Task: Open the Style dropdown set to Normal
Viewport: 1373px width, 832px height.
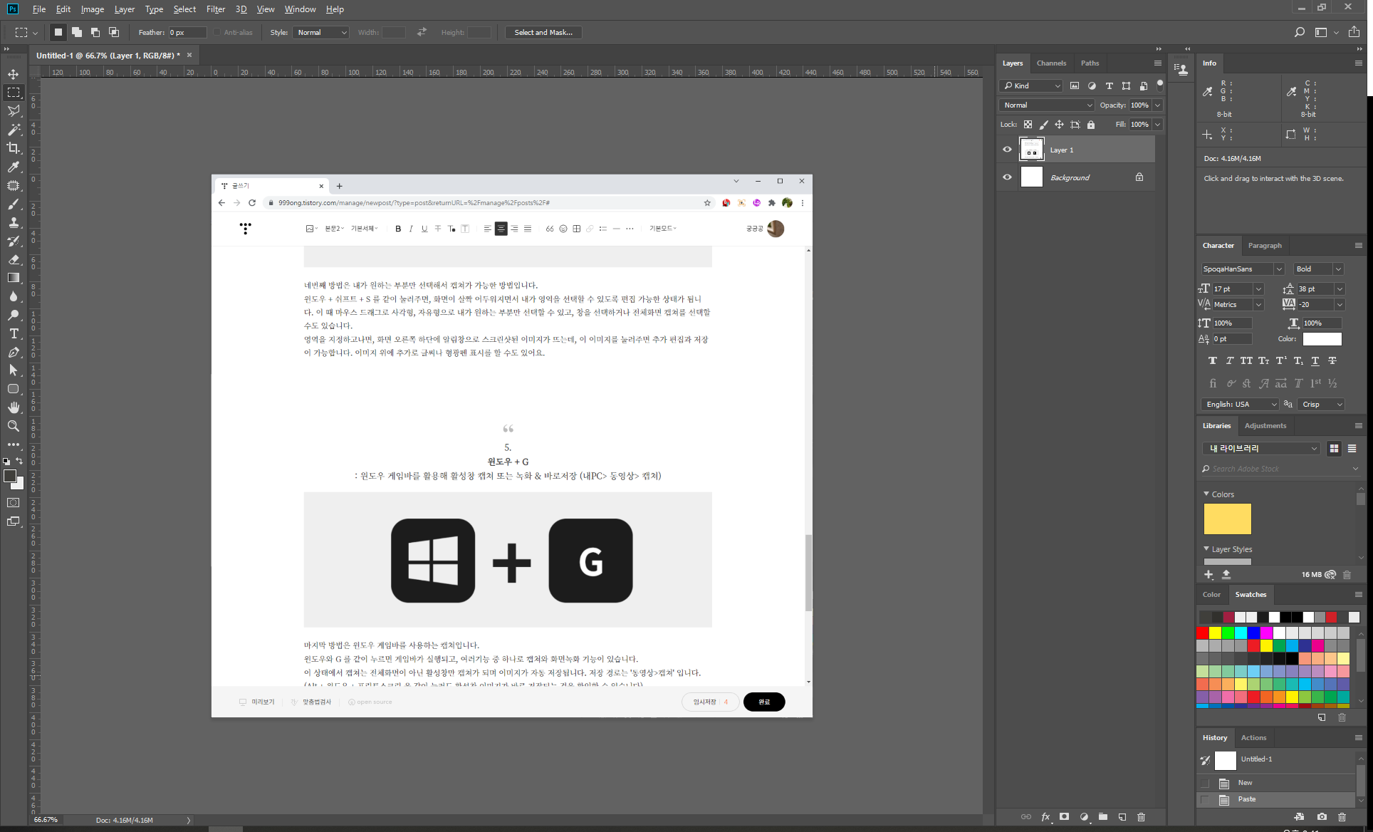Action: [321, 32]
